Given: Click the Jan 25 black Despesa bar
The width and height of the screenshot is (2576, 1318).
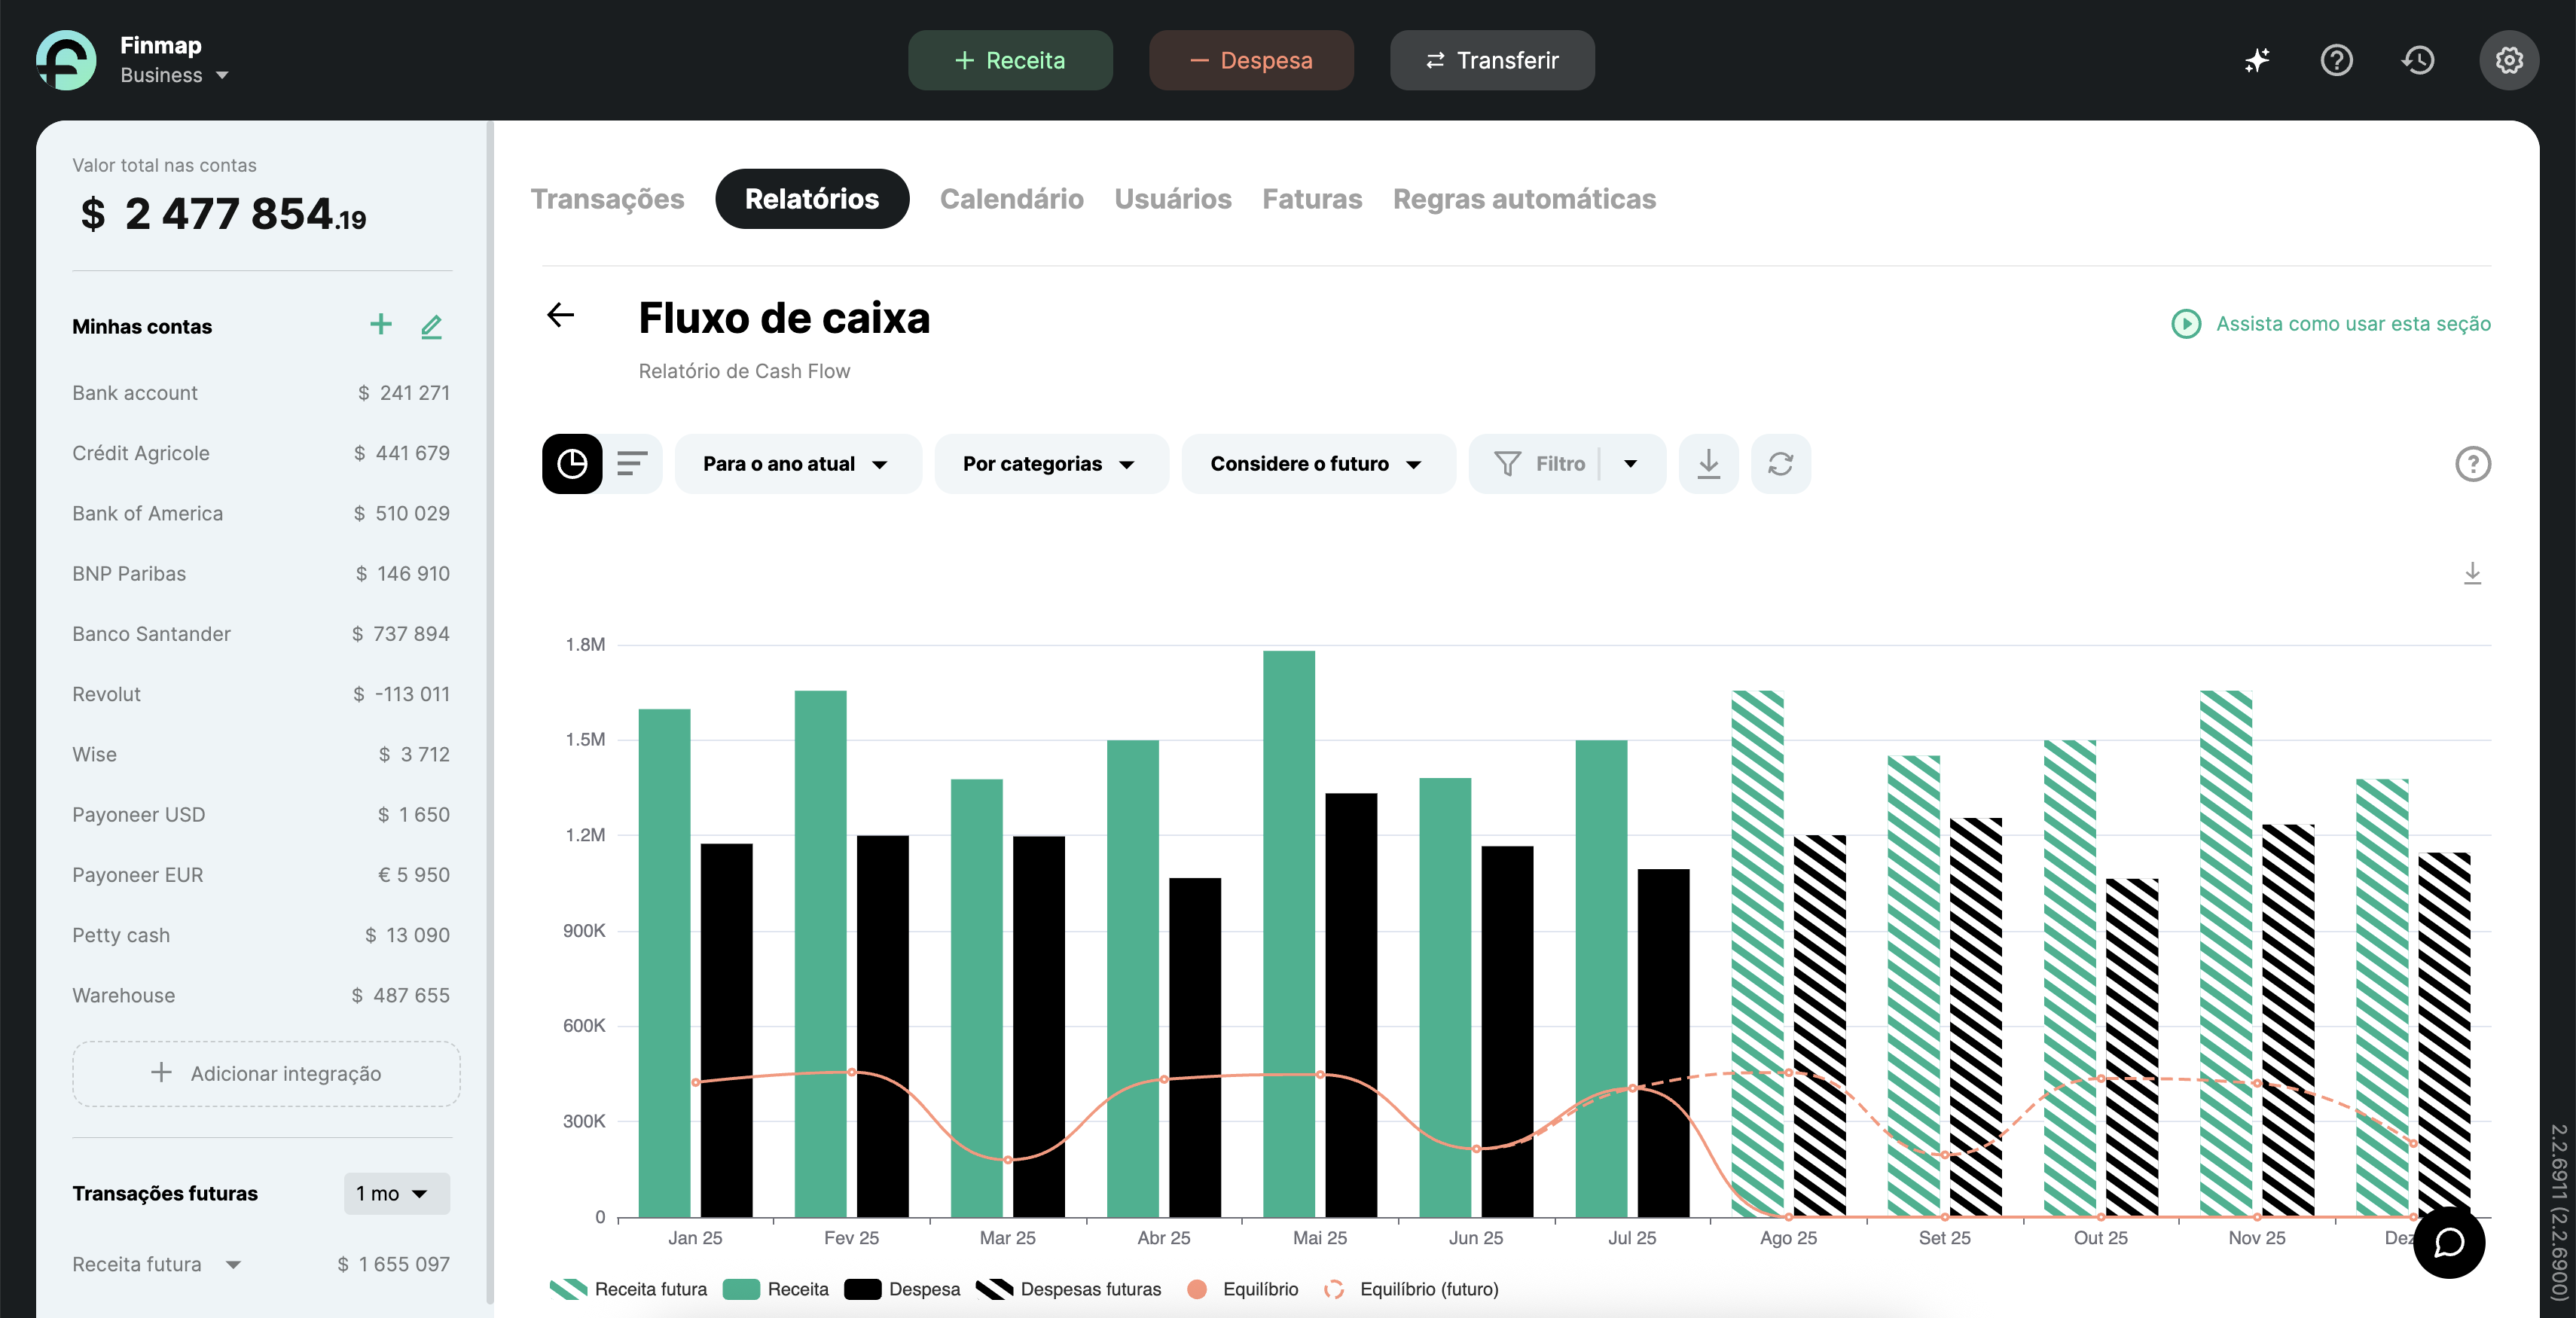Looking at the screenshot, I should tap(726, 1030).
